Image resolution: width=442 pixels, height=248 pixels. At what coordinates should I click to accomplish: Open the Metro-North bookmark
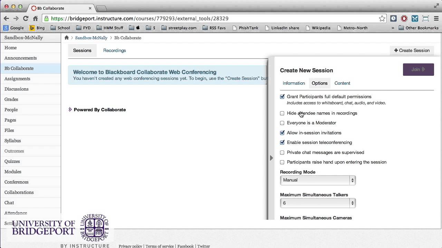[352, 28]
